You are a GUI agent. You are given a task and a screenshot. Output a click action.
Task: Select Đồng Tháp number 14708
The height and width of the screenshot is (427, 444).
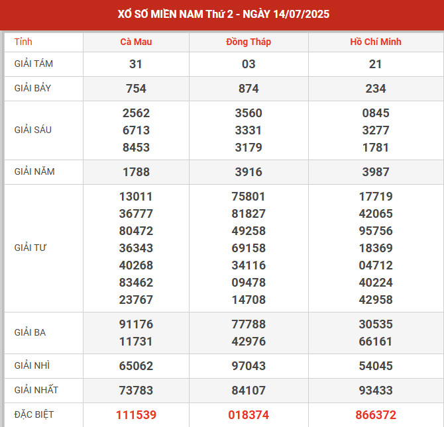click(x=249, y=300)
